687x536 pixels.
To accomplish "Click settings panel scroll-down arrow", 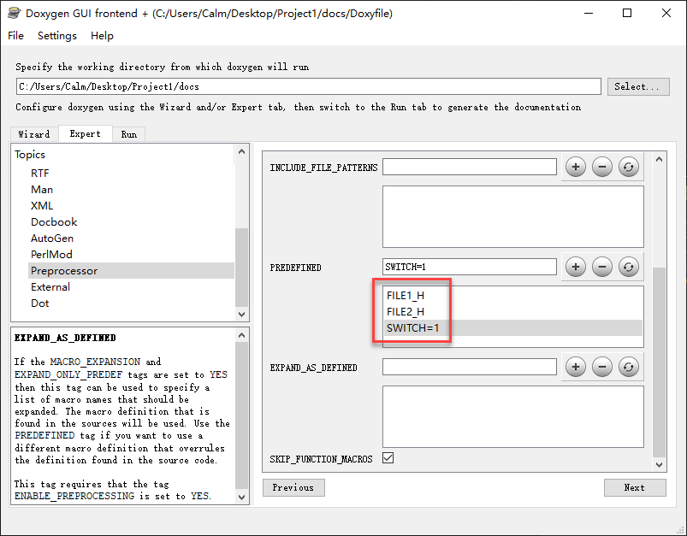I will tap(659, 464).
